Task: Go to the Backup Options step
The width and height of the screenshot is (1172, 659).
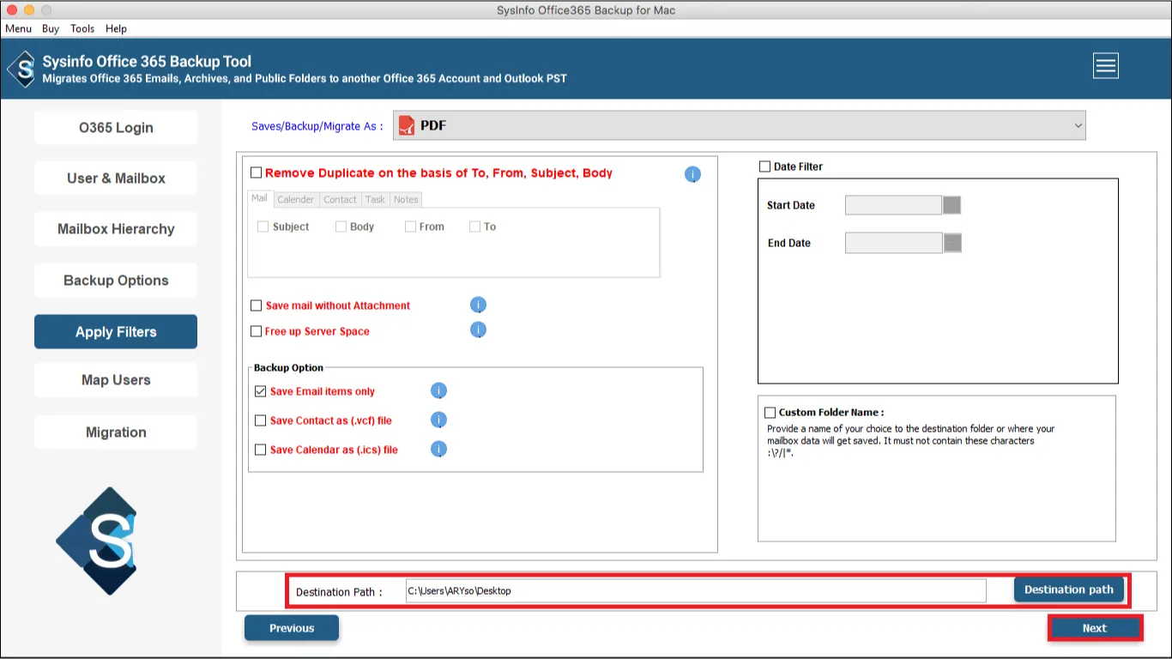Action: click(116, 281)
